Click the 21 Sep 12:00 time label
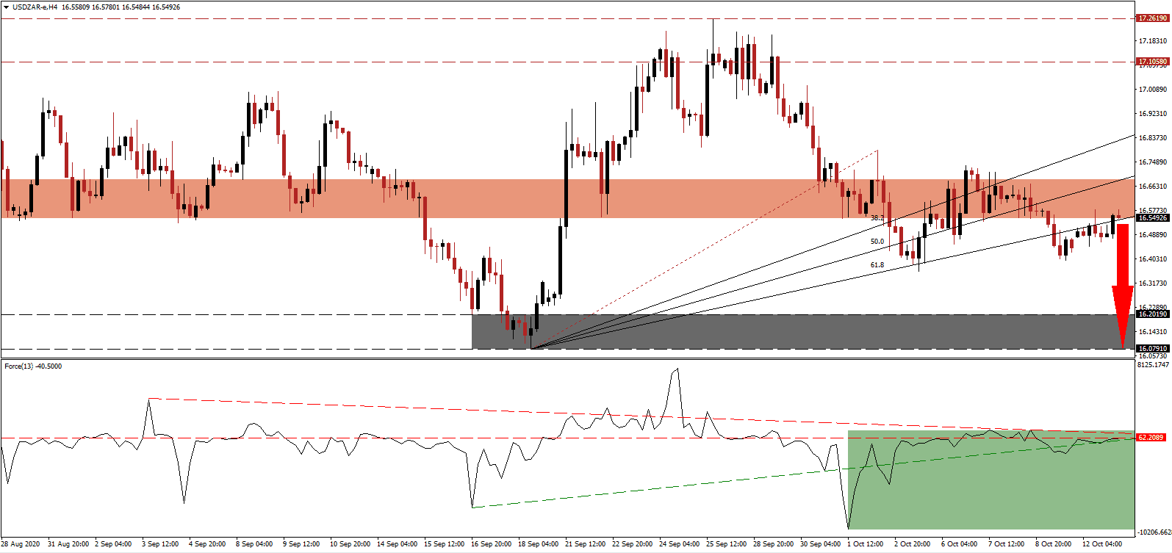The height and width of the screenshot is (553, 1172). pyautogui.click(x=584, y=544)
